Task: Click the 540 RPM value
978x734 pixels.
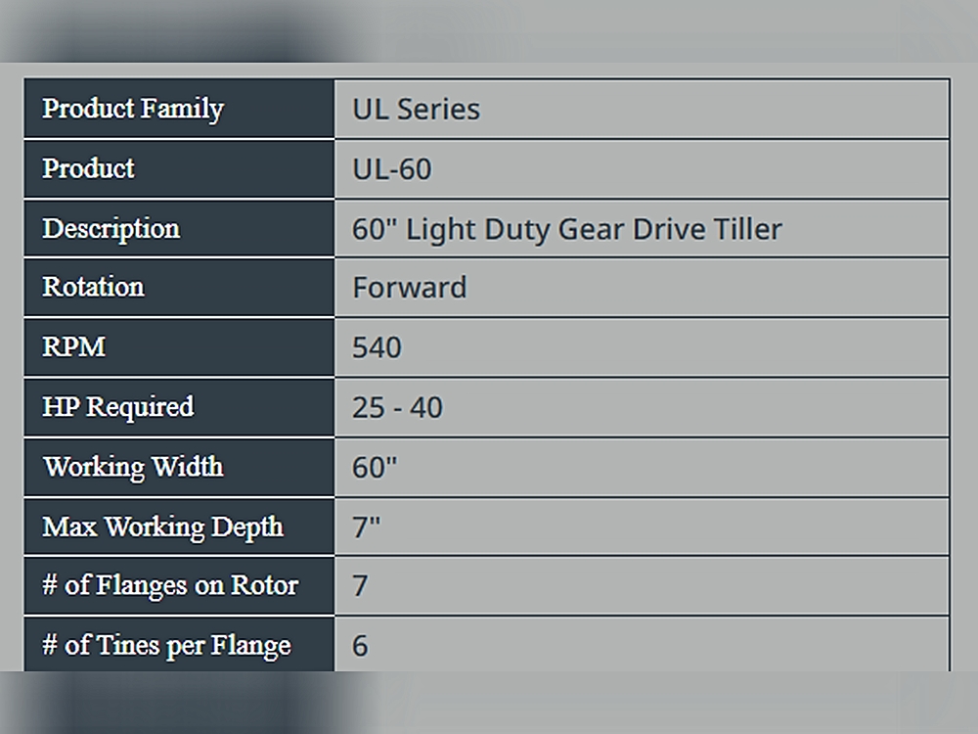Action: pyautogui.click(x=377, y=347)
